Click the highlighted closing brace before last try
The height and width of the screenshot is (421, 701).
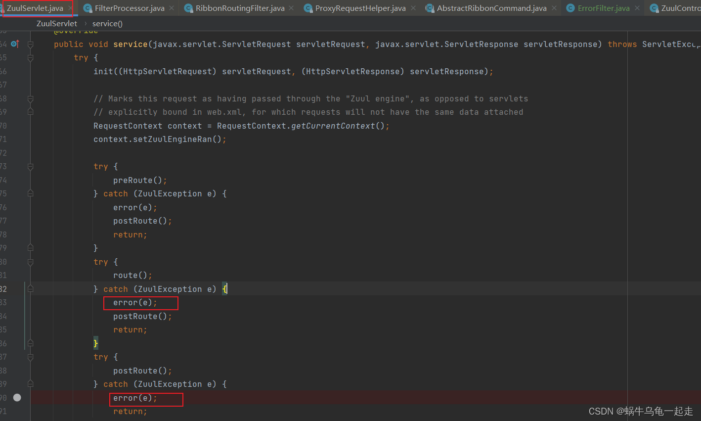pyautogui.click(x=96, y=344)
